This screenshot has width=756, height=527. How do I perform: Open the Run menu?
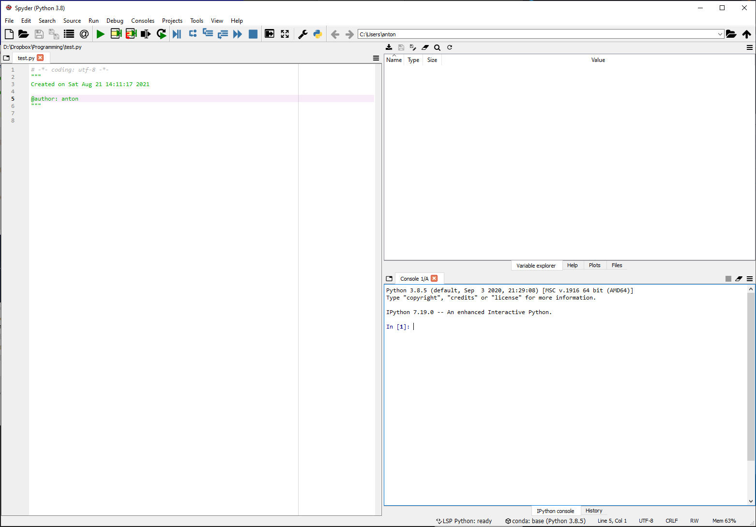(x=93, y=21)
